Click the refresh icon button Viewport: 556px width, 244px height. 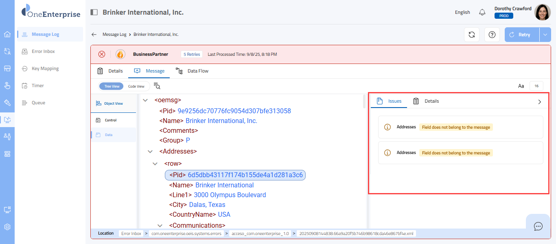click(472, 35)
